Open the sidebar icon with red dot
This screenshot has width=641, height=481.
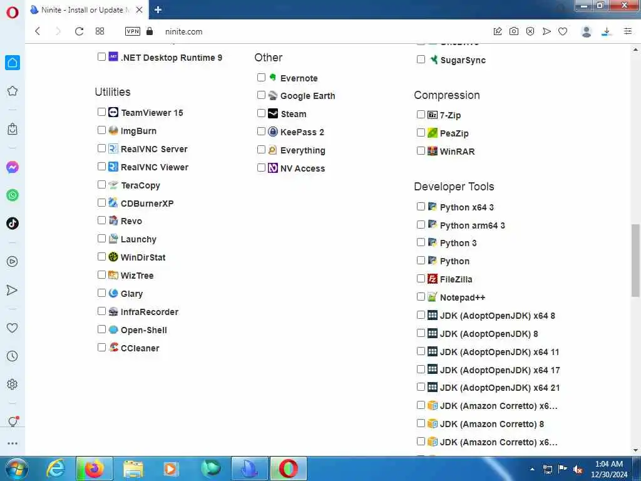pyautogui.click(x=13, y=422)
